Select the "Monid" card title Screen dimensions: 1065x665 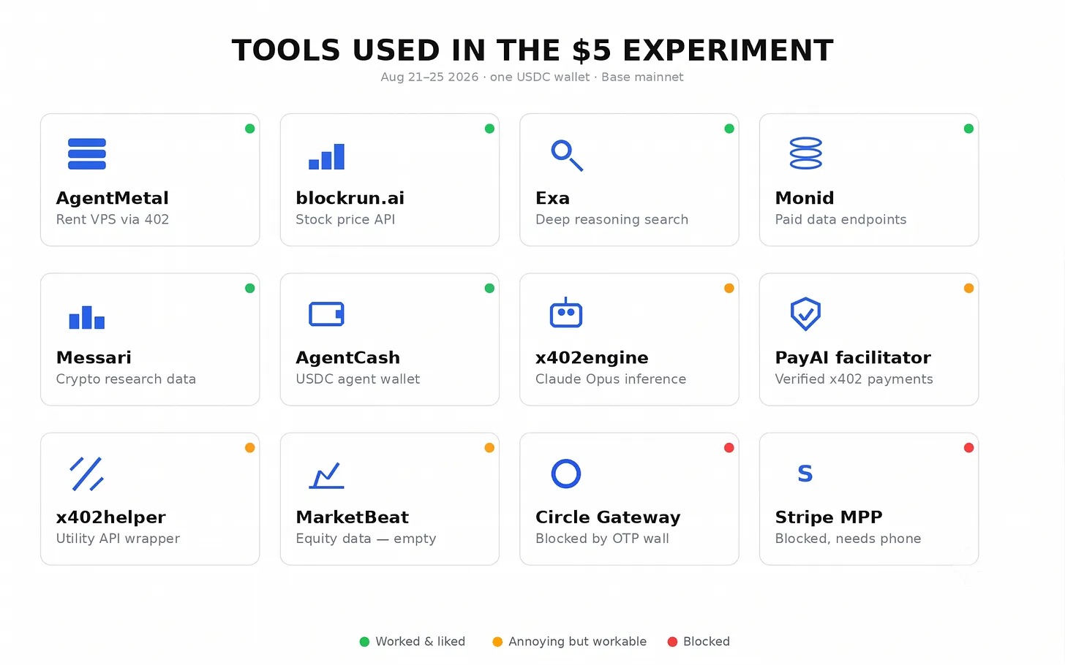pyautogui.click(x=805, y=198)
